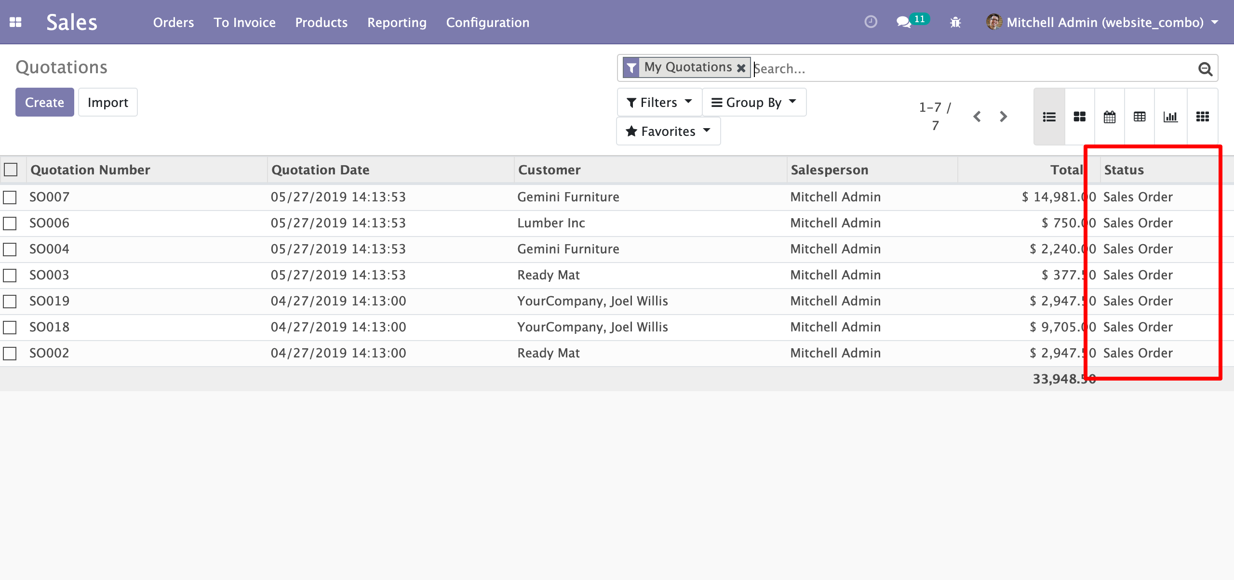Focus the Search input field
This screenshot has height=580, width=1234.
pyautogui.click(x=974, y=68)
